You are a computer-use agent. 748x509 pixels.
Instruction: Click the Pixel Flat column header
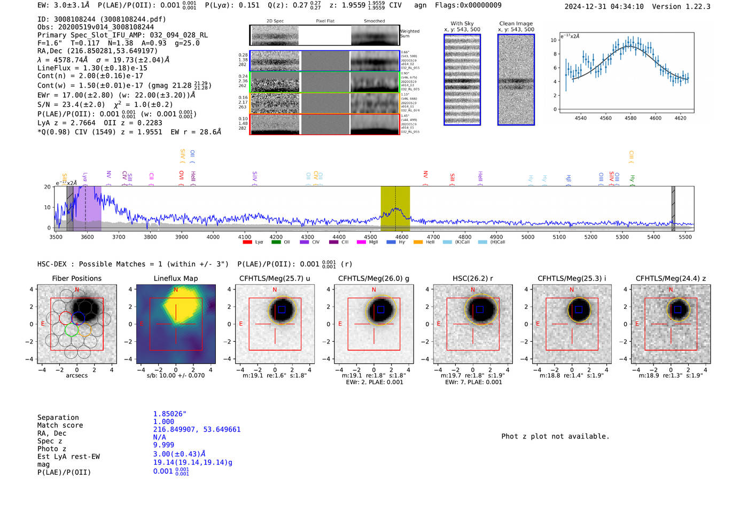[325, 21]
